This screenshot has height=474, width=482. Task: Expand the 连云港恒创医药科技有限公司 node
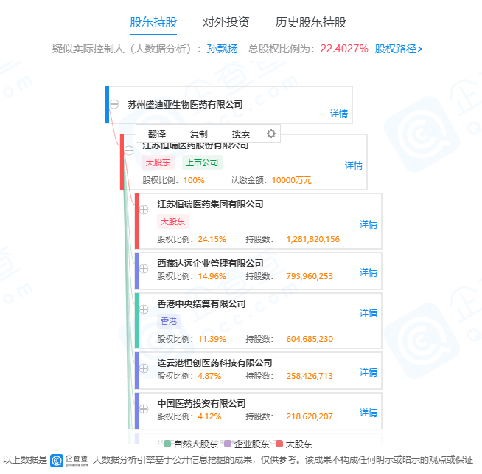144,368
